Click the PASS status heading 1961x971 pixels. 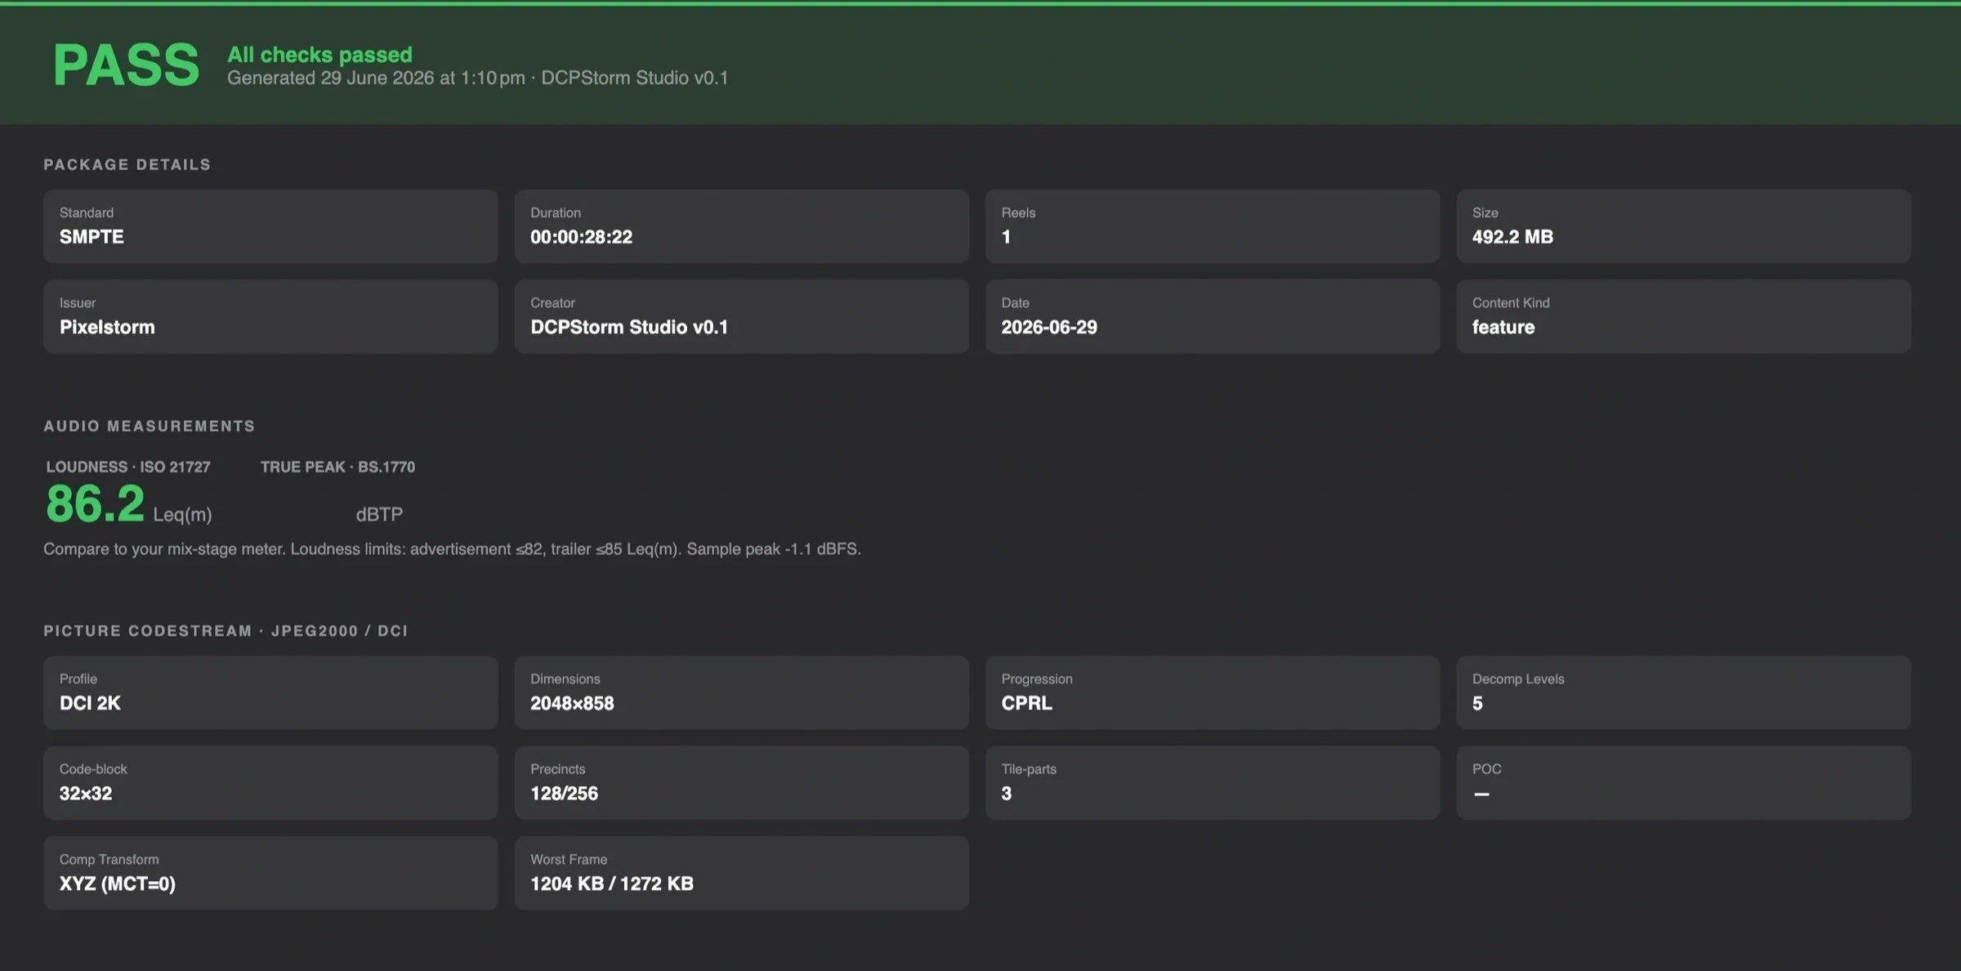click(x=126, y=65)
